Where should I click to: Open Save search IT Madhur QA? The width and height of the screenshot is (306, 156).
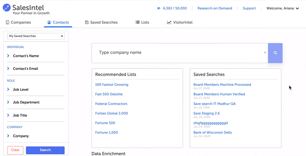coord(214,104)
